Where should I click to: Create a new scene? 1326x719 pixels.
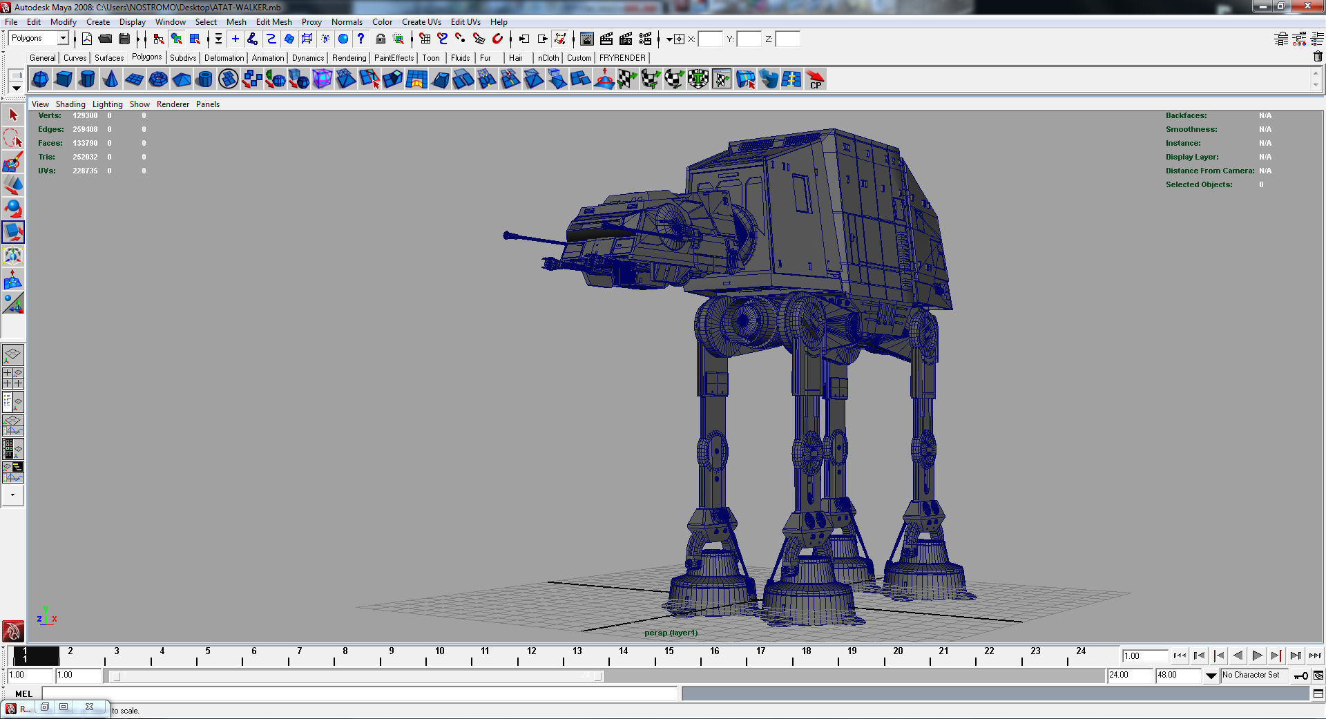(87, 39)
